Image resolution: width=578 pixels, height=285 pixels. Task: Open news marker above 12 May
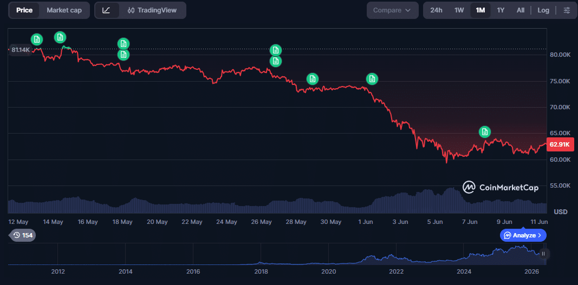click(x=36, y=39)
